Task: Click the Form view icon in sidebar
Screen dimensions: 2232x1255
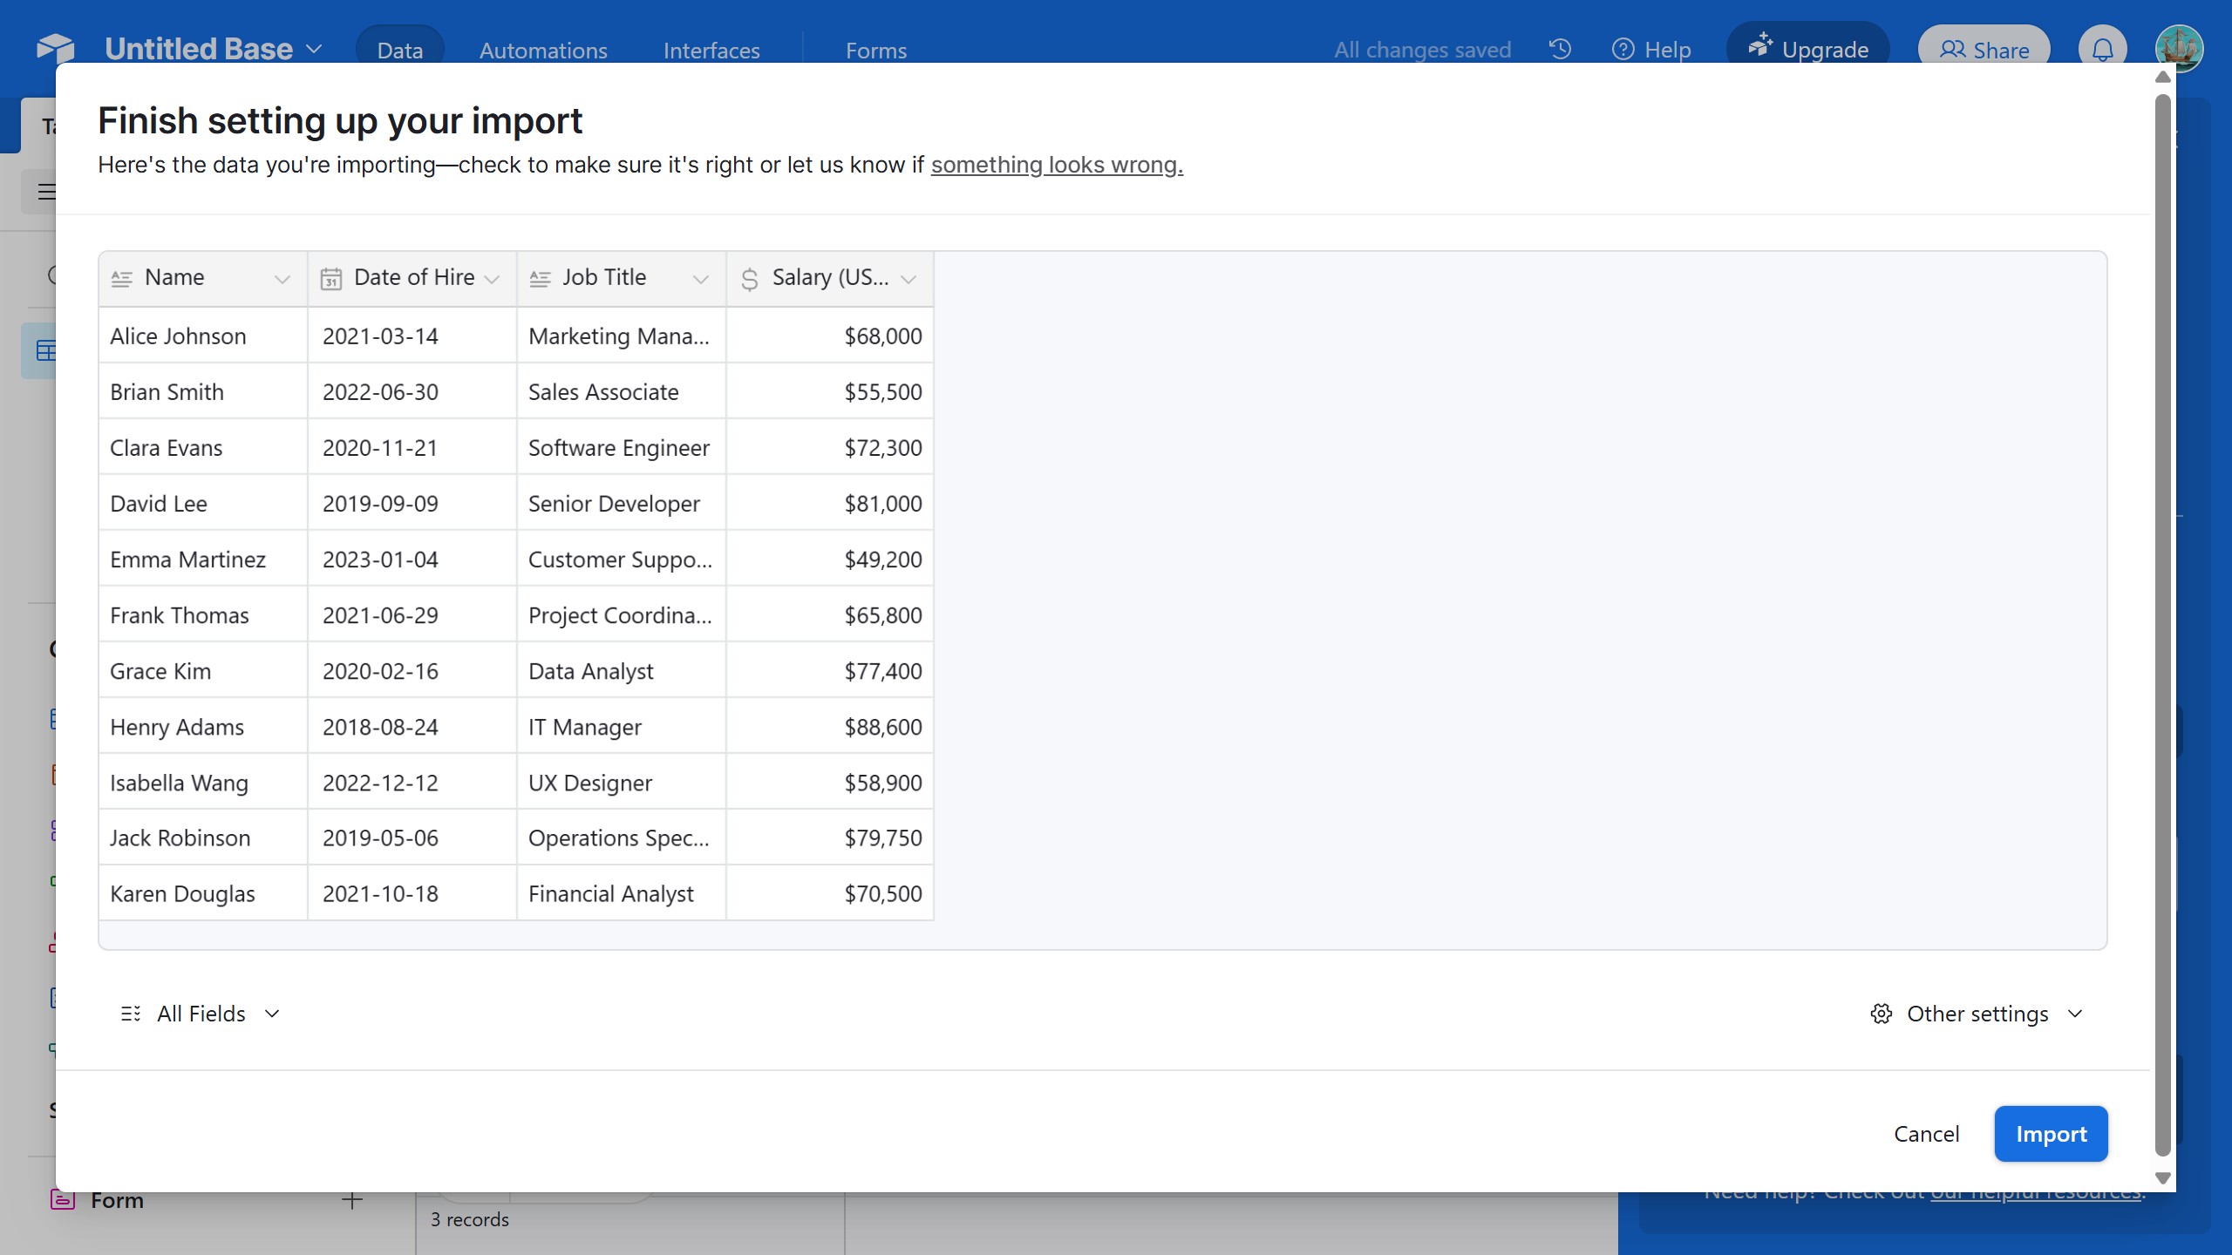Action: click(x=62, y=1200)
